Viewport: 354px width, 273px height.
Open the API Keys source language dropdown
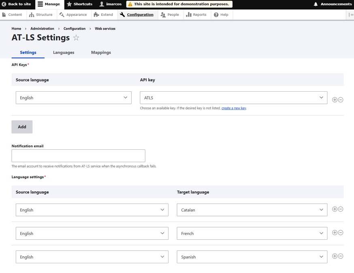[x=73, y=98]
